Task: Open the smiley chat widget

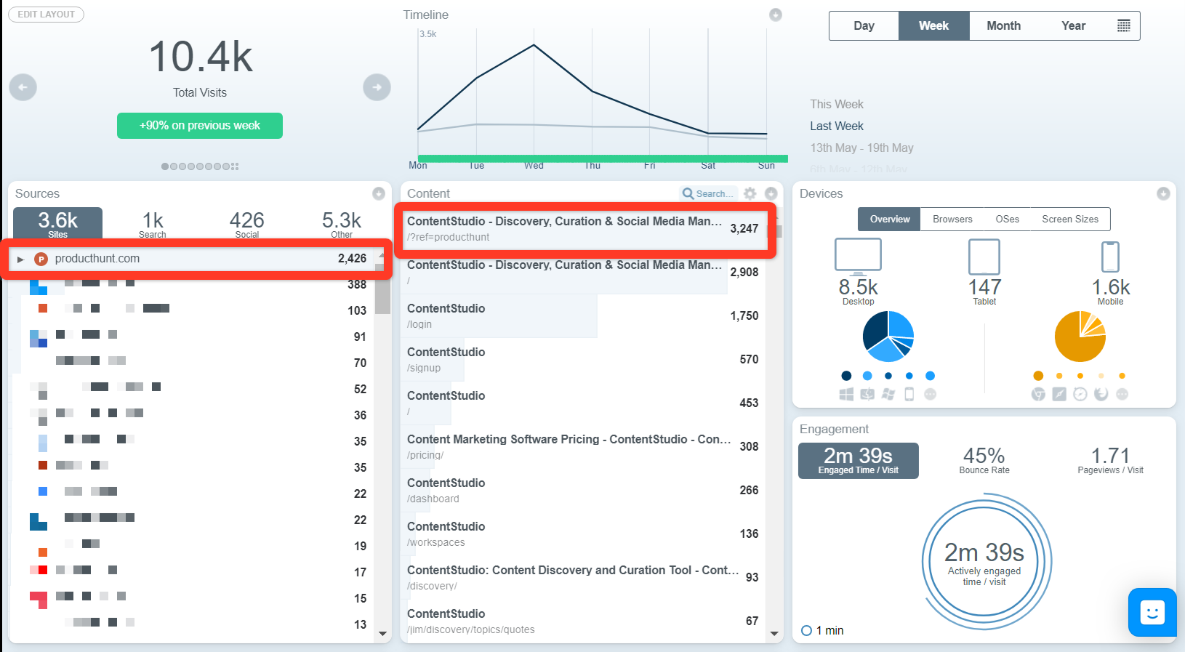Action: point(1152,612)
